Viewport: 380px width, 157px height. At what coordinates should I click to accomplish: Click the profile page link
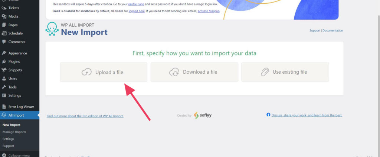pyautogui.click(x=136, y=4)
